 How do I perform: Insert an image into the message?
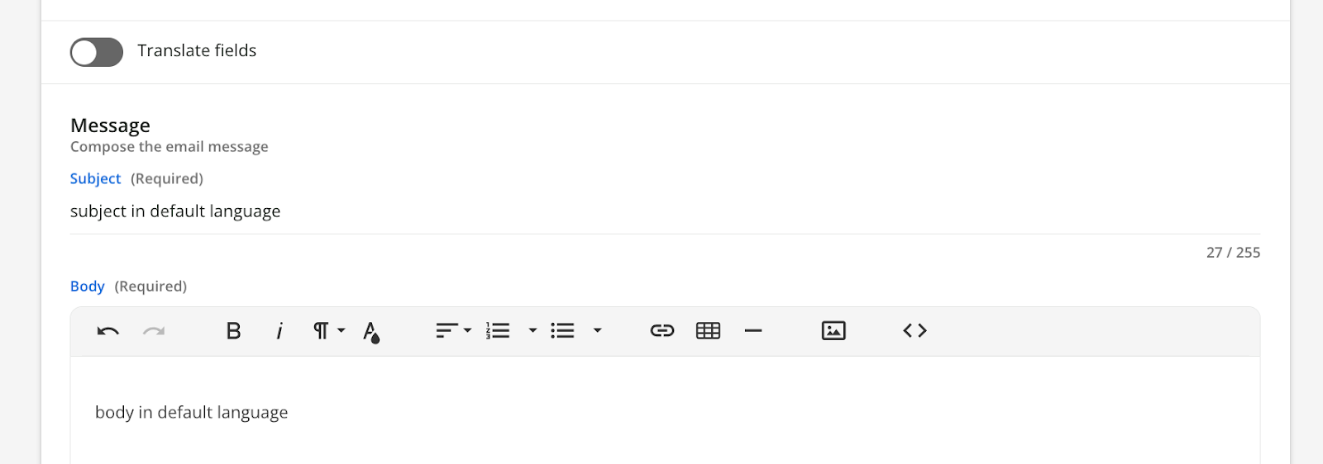coord(833,331)
